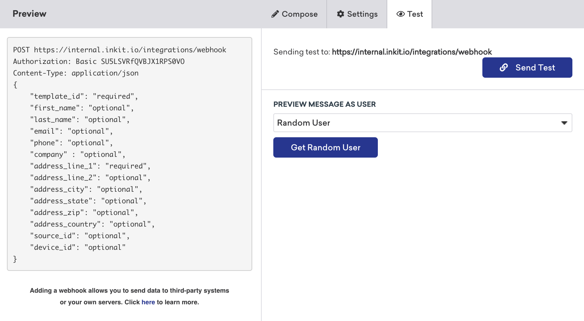Click the Authorization Basic header line
584x321 pixels.
[x=99, y=61]
